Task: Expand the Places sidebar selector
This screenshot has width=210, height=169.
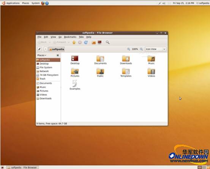Action: tap(42, 55)
